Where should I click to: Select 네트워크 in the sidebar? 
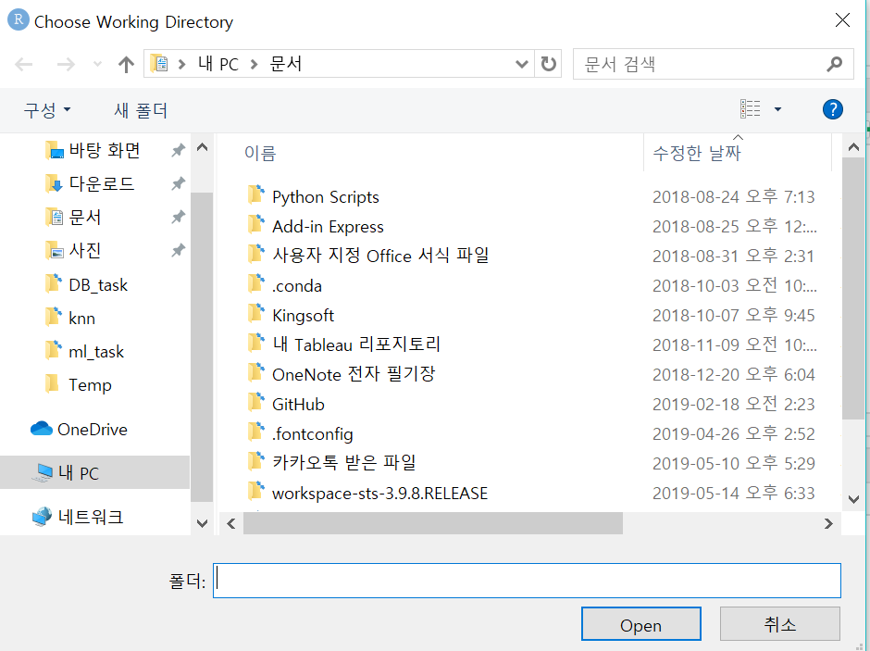[x=77, y=517]
